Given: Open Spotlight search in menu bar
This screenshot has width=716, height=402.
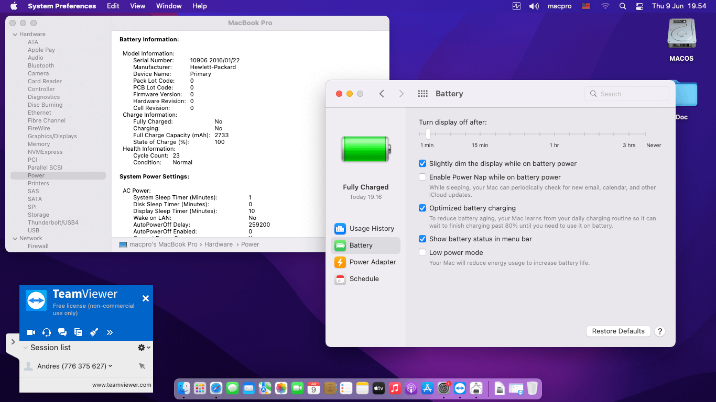Looking at the screenshot, I should tap(623, 6).
